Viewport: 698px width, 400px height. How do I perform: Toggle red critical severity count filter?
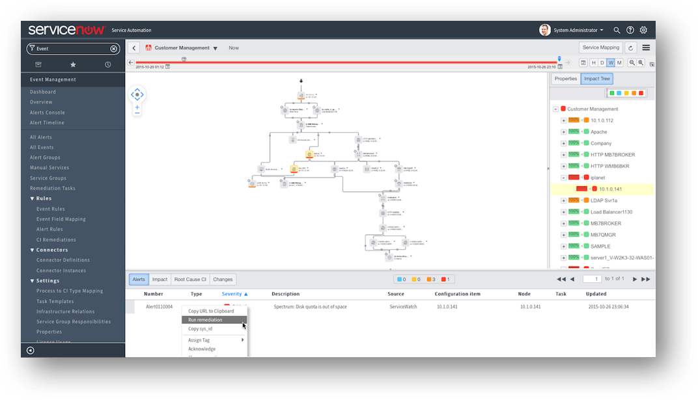[445, 280]
